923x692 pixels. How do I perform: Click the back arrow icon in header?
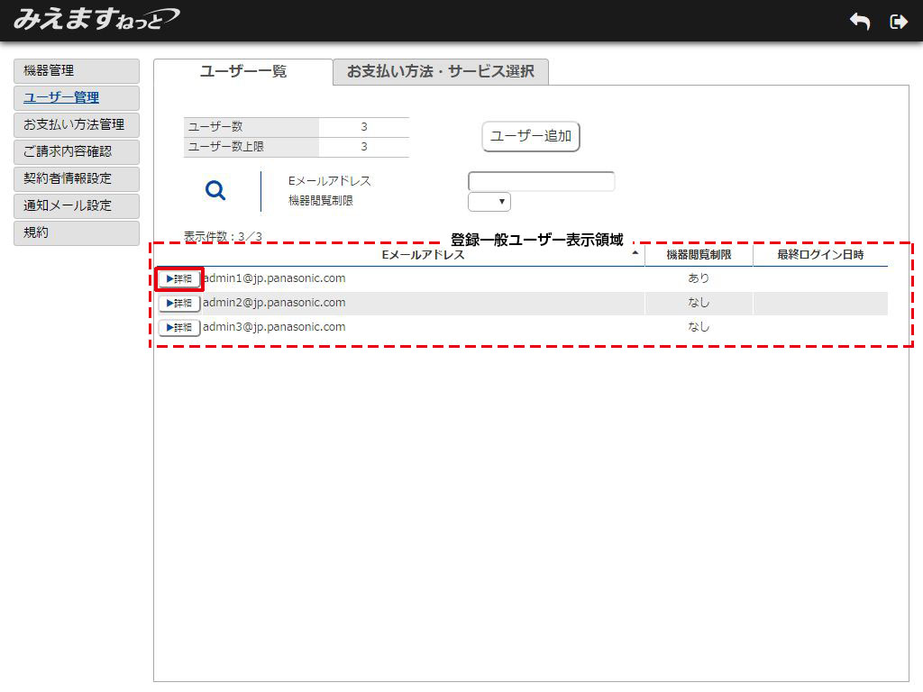[x=860, y=22]
